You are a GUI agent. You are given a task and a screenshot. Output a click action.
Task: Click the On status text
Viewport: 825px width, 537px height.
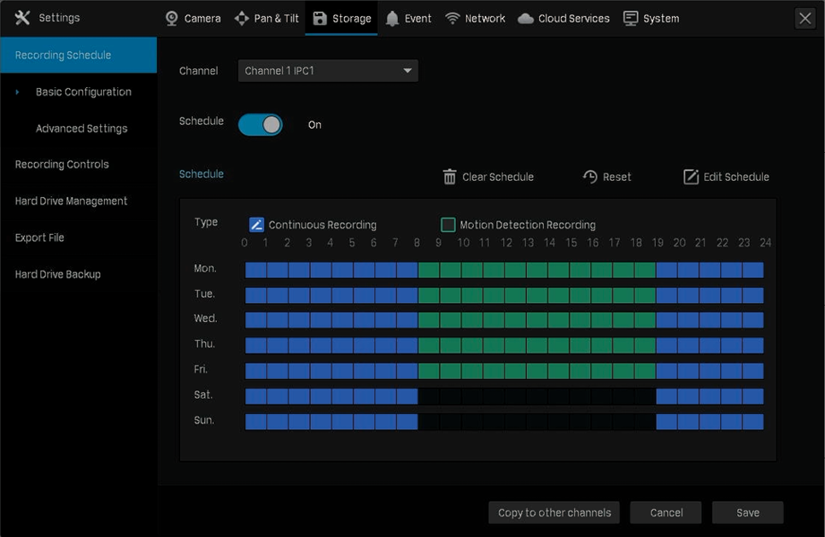[x=314, y=125]
